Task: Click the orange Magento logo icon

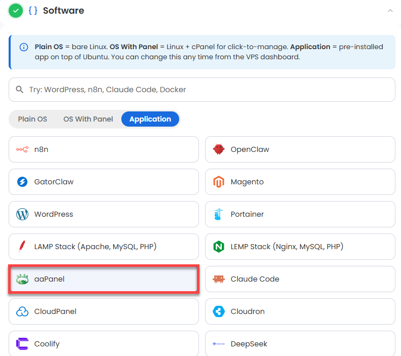Action: [219, 182]
